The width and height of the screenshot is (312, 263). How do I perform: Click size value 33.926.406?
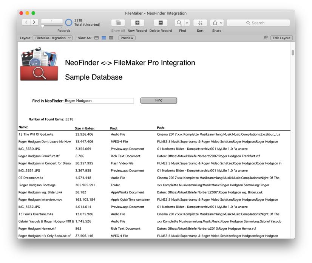tap(84, 135)
